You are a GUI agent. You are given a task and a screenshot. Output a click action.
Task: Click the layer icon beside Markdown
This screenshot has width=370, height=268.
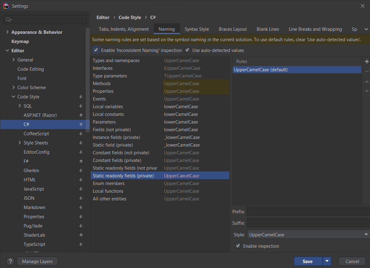point(81,207)
